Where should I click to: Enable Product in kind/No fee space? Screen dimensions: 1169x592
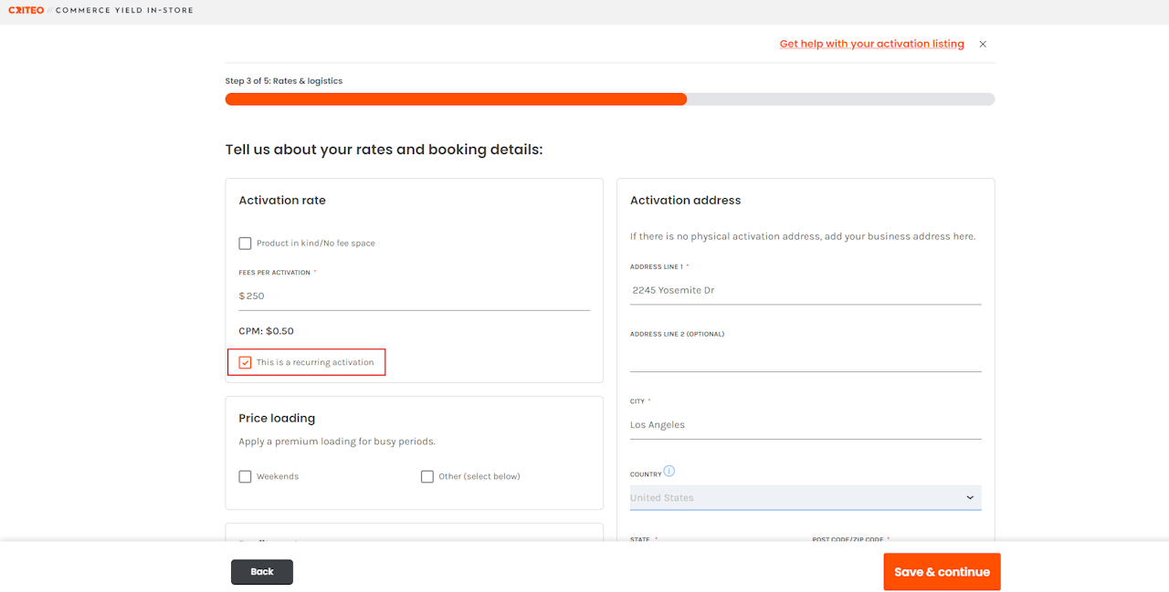click(x=245, y=244)
